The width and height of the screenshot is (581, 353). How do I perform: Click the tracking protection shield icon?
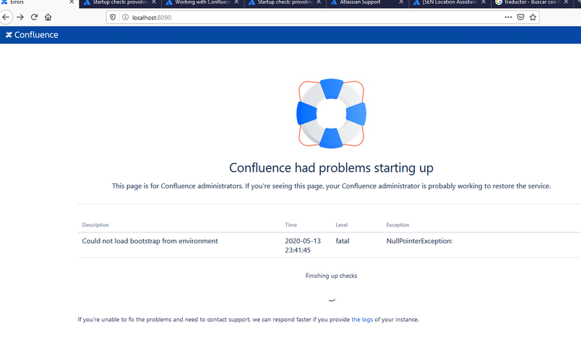pos(113,17)
